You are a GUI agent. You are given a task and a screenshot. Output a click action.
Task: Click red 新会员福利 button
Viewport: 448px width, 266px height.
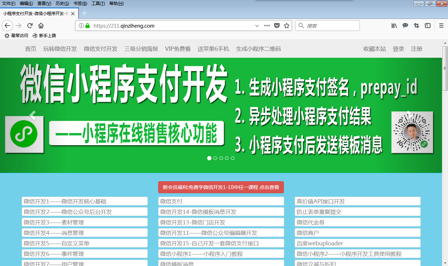[221, 187]
